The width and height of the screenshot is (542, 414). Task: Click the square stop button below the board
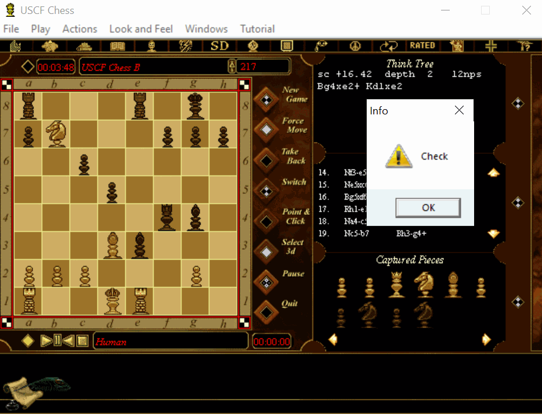pyautogui.click(x=82, y=341)
